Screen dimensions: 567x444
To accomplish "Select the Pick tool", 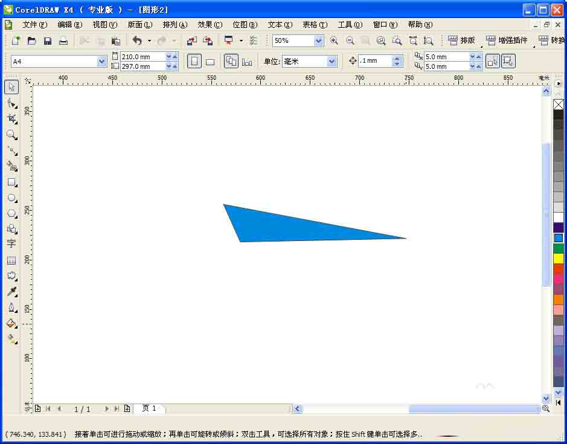I will point(11,86).
